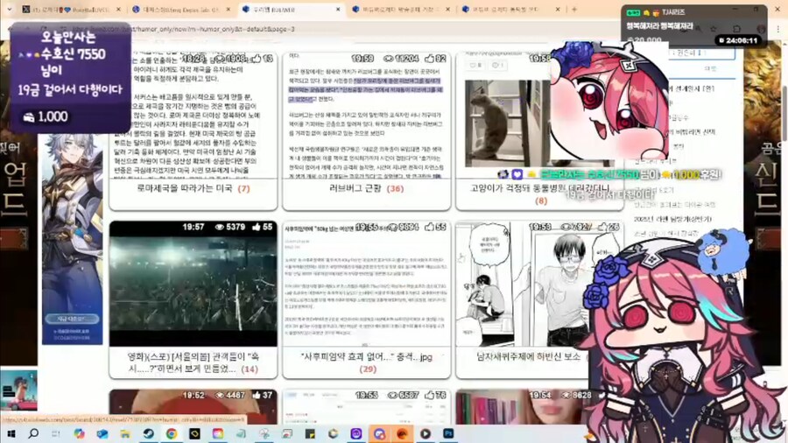This screenshot has width=788, height=443.
Task: Open Outlook from the taskbar
Action: coord(102,433)
